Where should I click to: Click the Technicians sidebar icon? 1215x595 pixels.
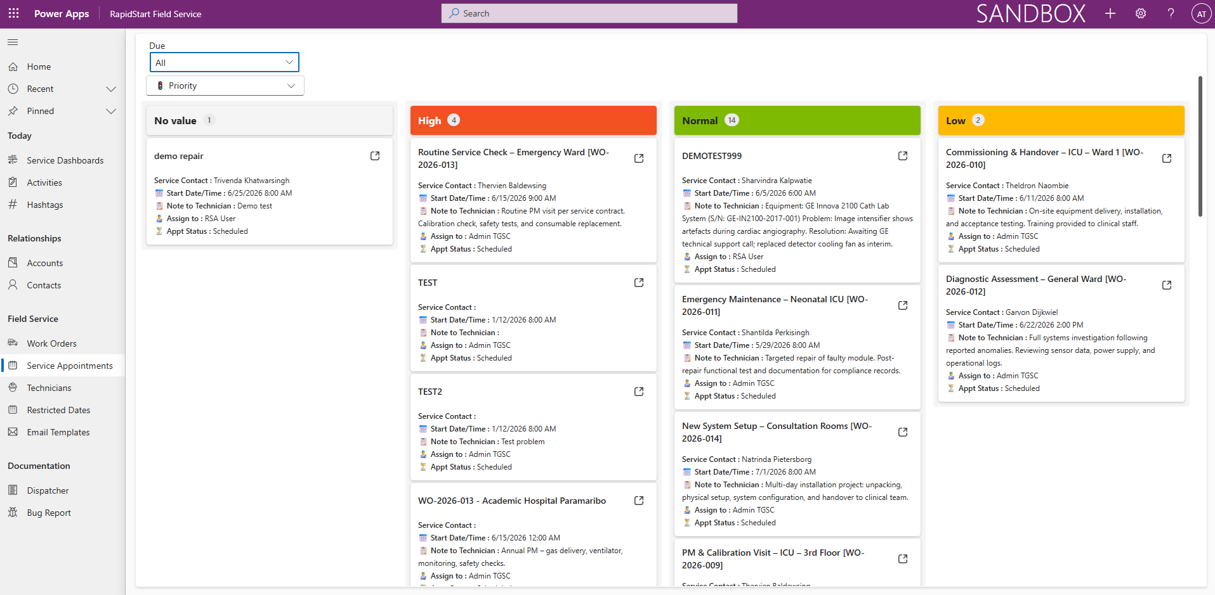(x=13, y=387)
